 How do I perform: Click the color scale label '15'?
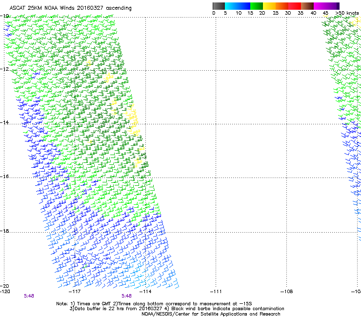250,13
